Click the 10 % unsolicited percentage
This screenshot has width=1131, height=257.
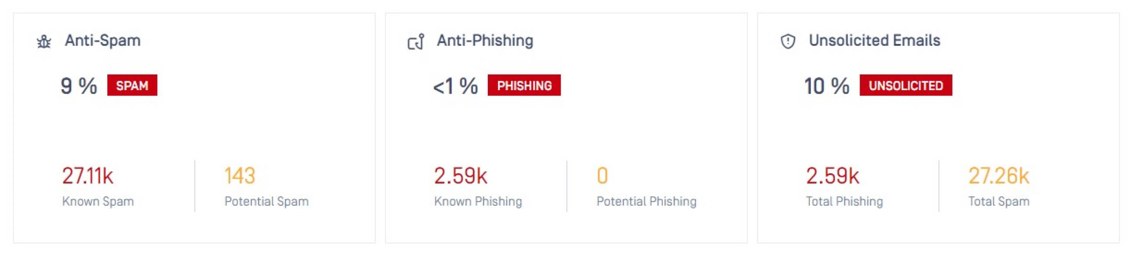click(x=826, y=86)
